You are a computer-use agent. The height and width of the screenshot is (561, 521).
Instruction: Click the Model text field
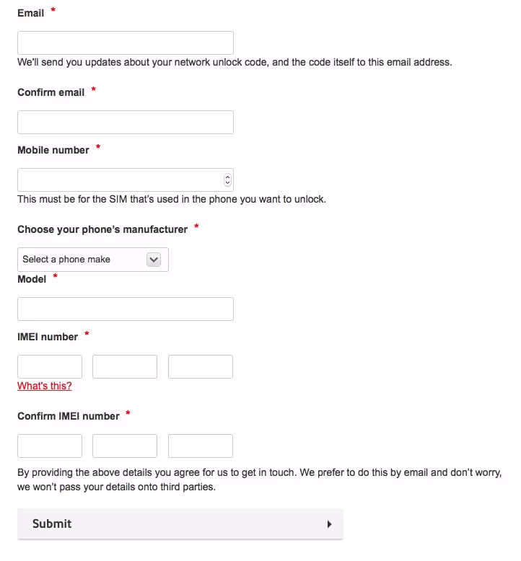click(126, 309)
